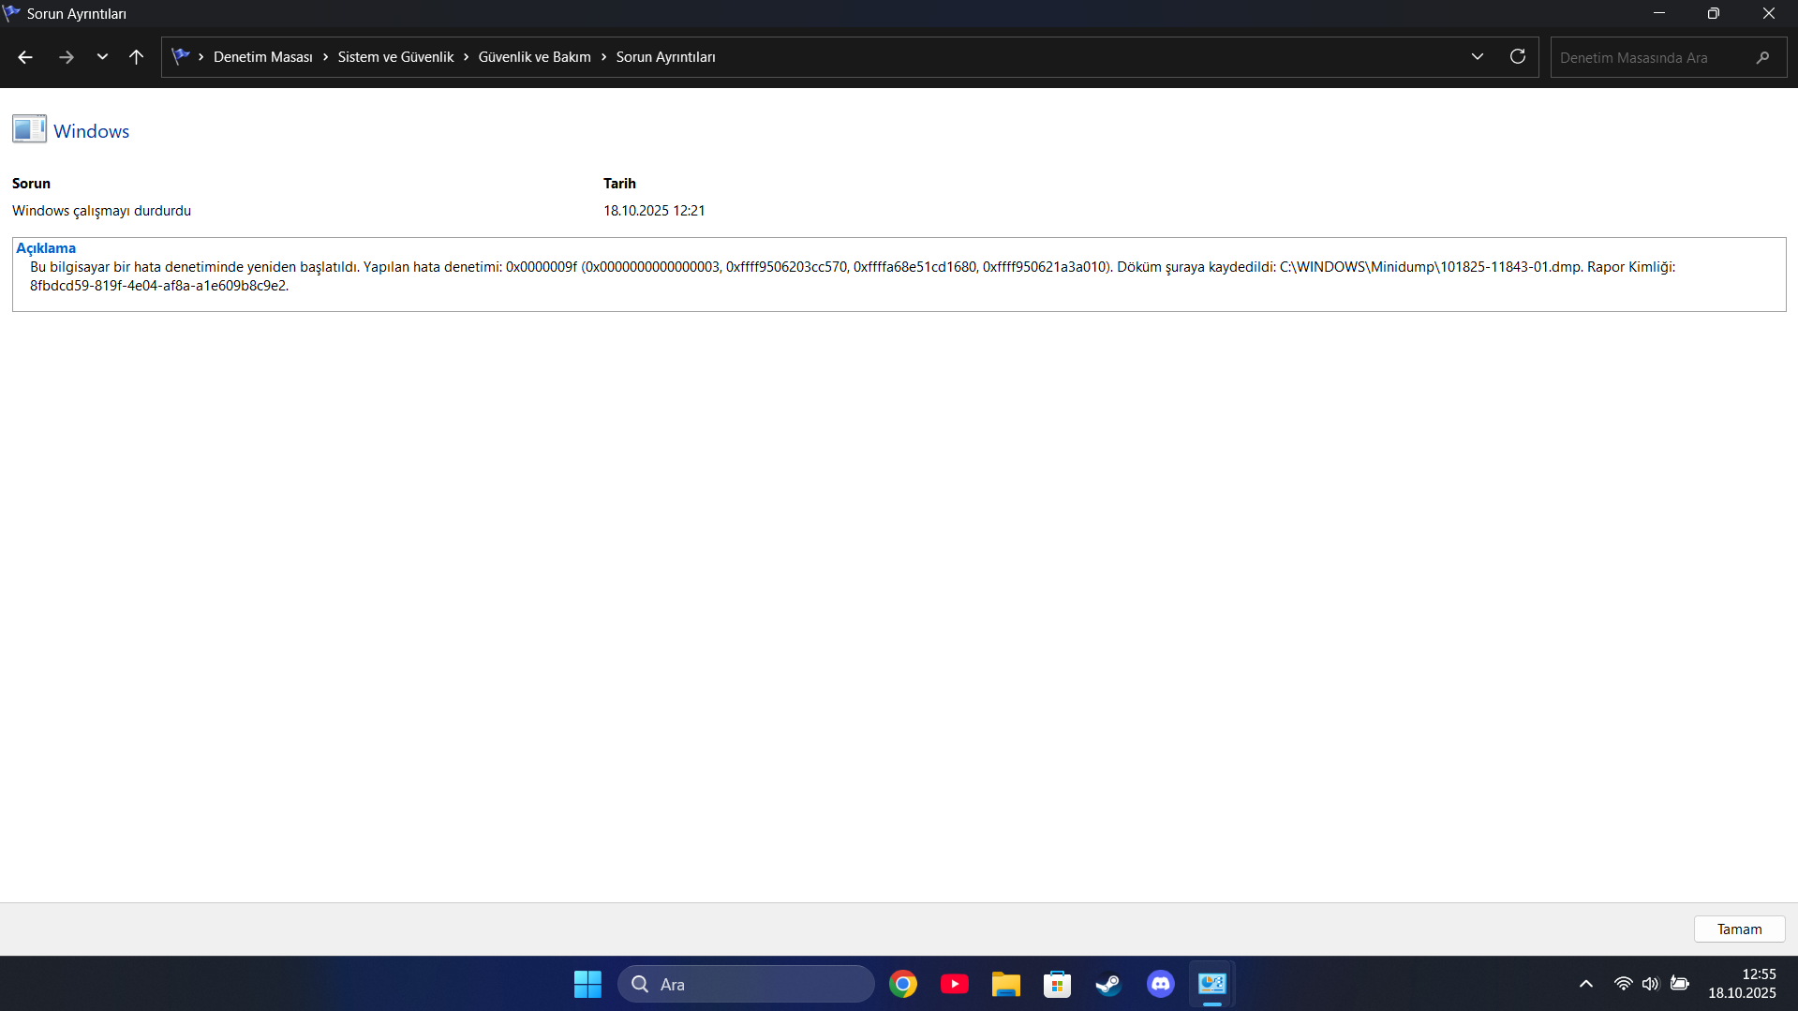Open Güvenlik ve Bakım breadcrumb
1798x1011 pixels.
click(534, 57)
